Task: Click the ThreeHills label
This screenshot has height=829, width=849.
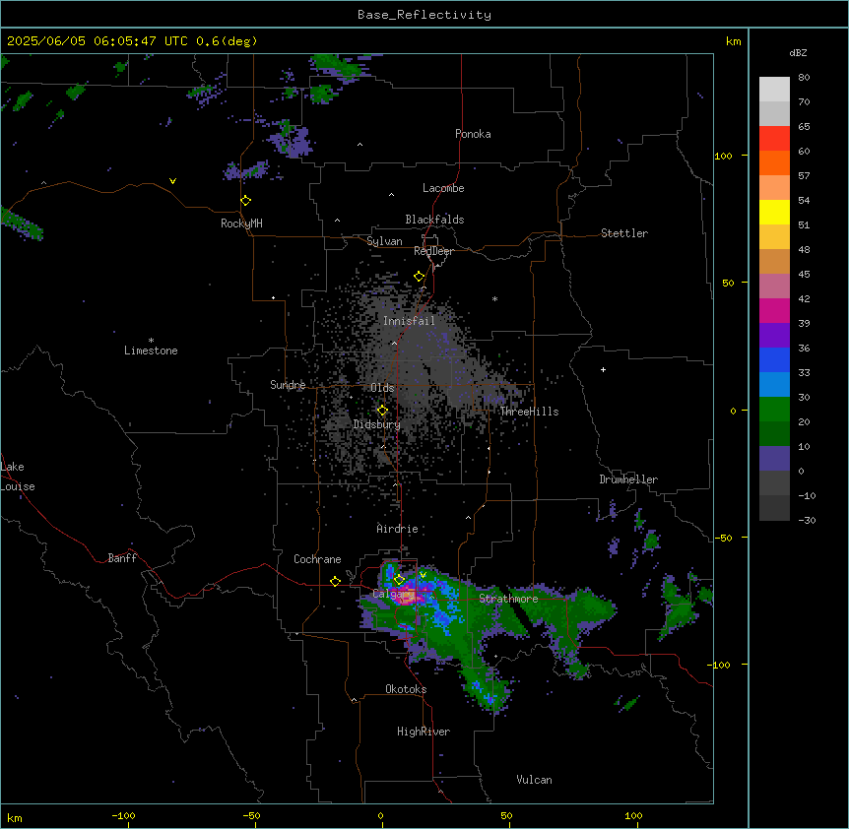Action: (x=529, y=412)
